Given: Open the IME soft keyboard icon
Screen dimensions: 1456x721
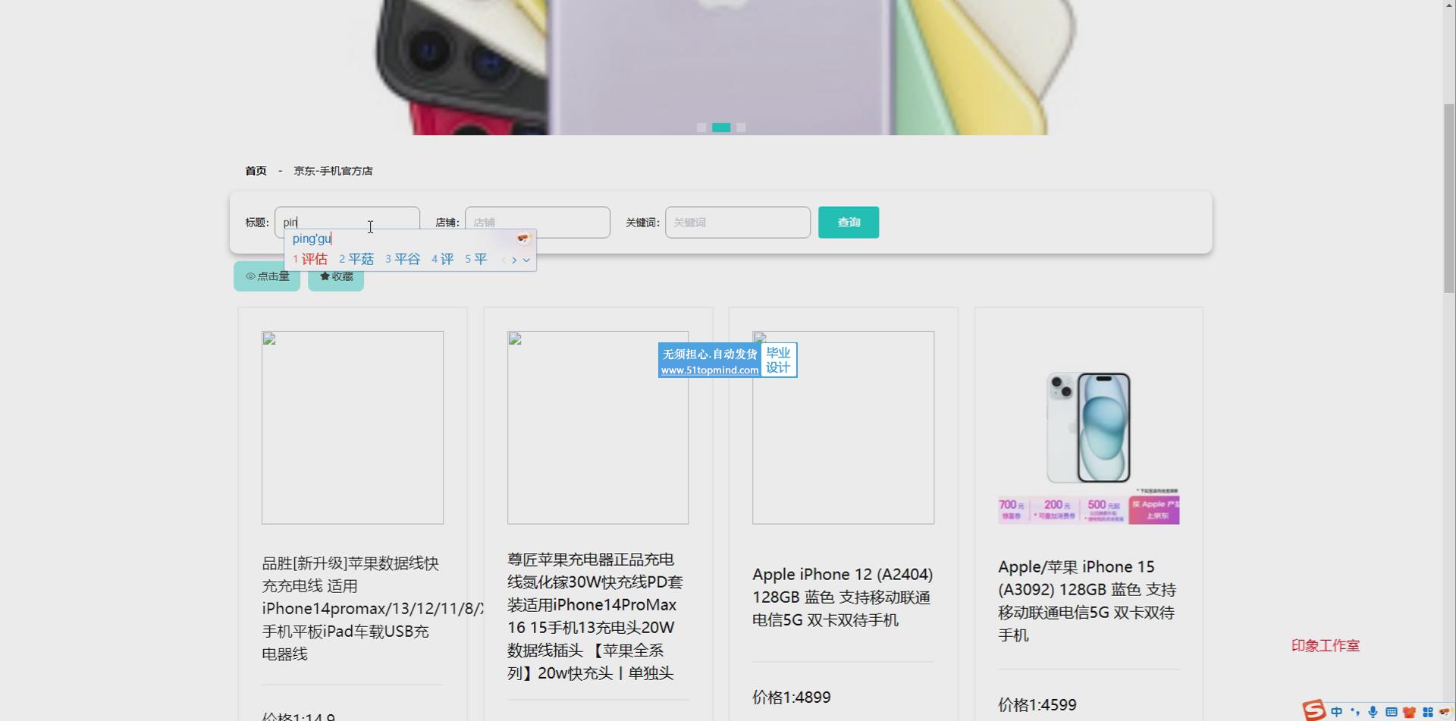Looking at the screenshot, I should 1391,712.
